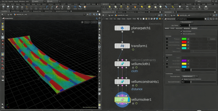Click the Area Light shelf tool
This screenshot has height=111, width=218.
121,7
